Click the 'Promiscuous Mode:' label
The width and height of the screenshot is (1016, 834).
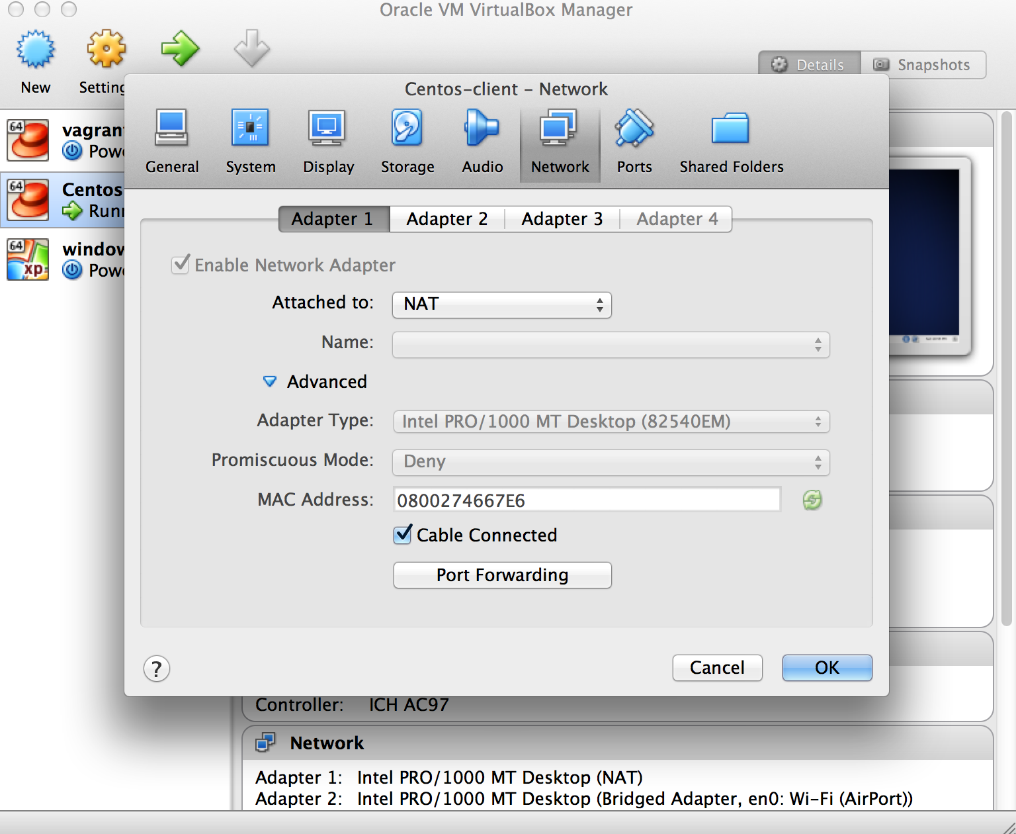click(x=292, y=460)
